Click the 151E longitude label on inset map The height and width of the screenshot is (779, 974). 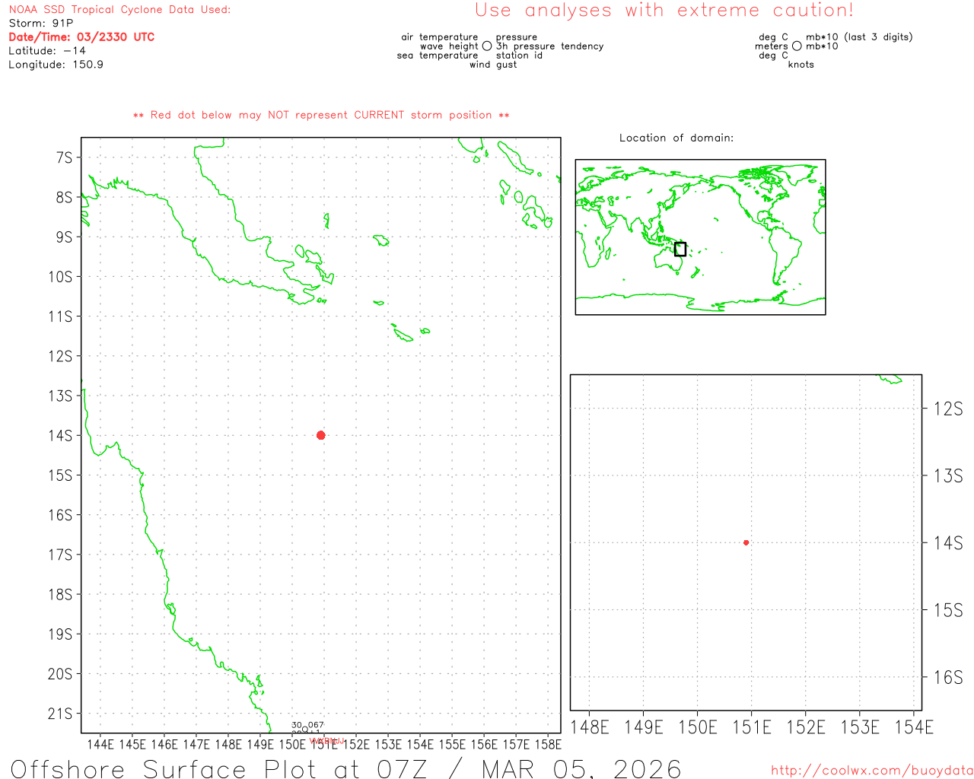[x=751, y=728]
